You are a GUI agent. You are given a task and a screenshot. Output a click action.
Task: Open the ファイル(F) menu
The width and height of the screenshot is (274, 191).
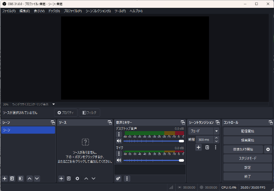(9, 11)
